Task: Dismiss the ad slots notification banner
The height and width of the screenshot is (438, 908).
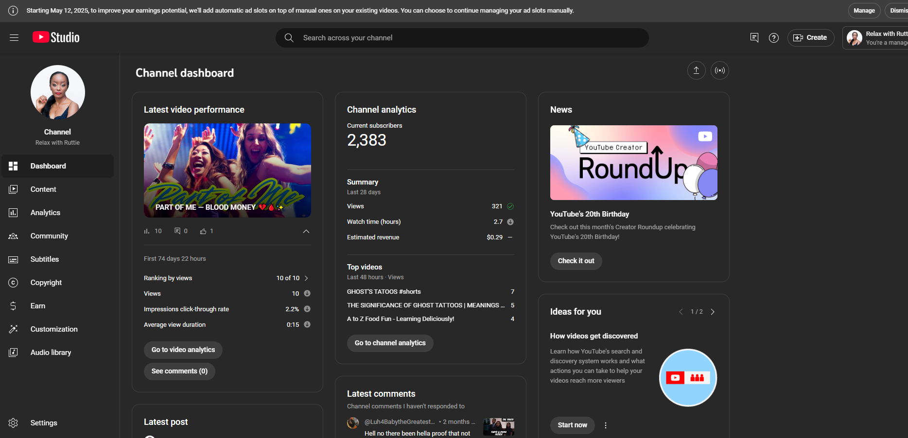Action: pos(897,11)
